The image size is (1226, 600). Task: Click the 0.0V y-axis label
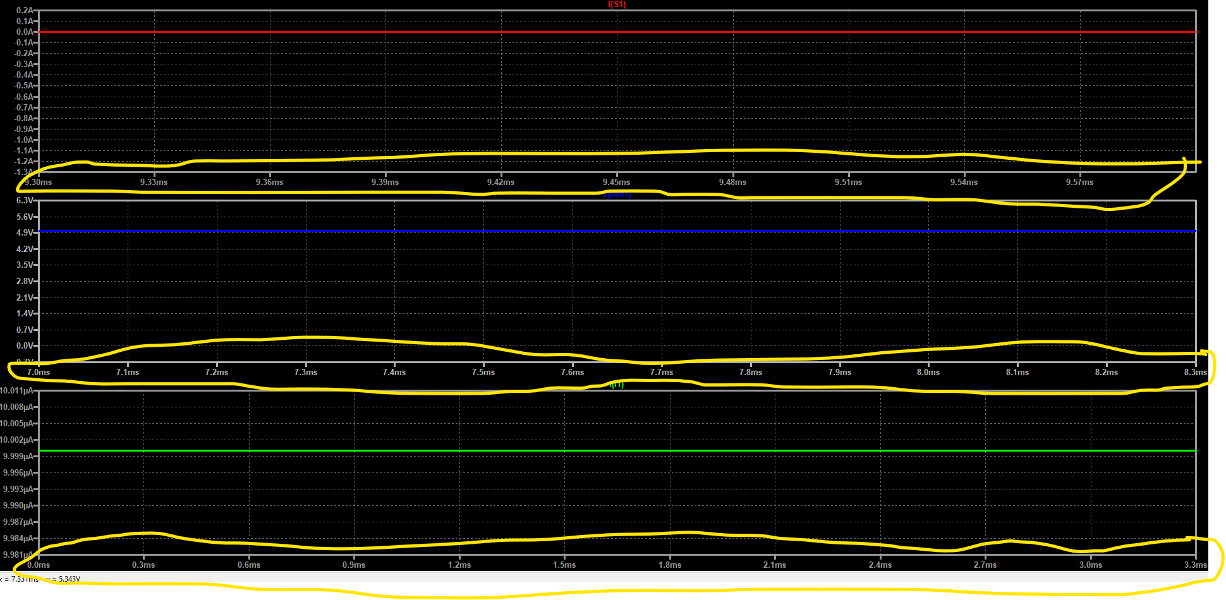pyautogui.click(x=24, y=345)
